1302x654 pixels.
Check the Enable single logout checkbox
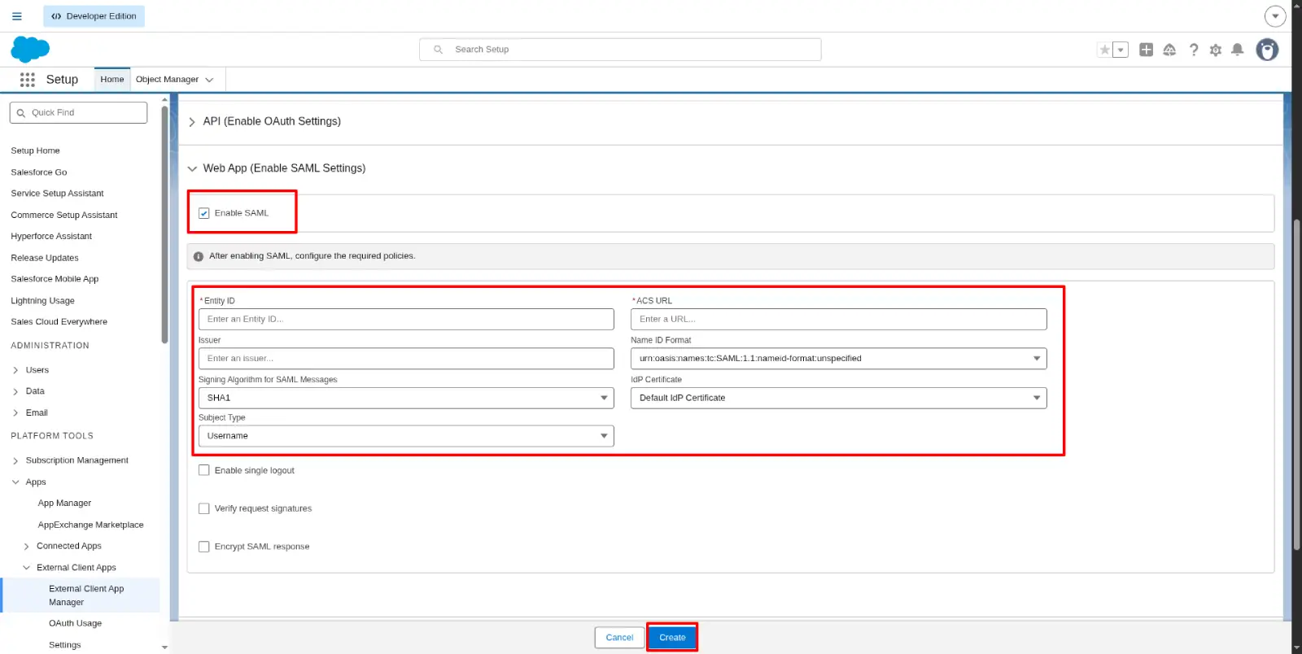click(204, 470)
